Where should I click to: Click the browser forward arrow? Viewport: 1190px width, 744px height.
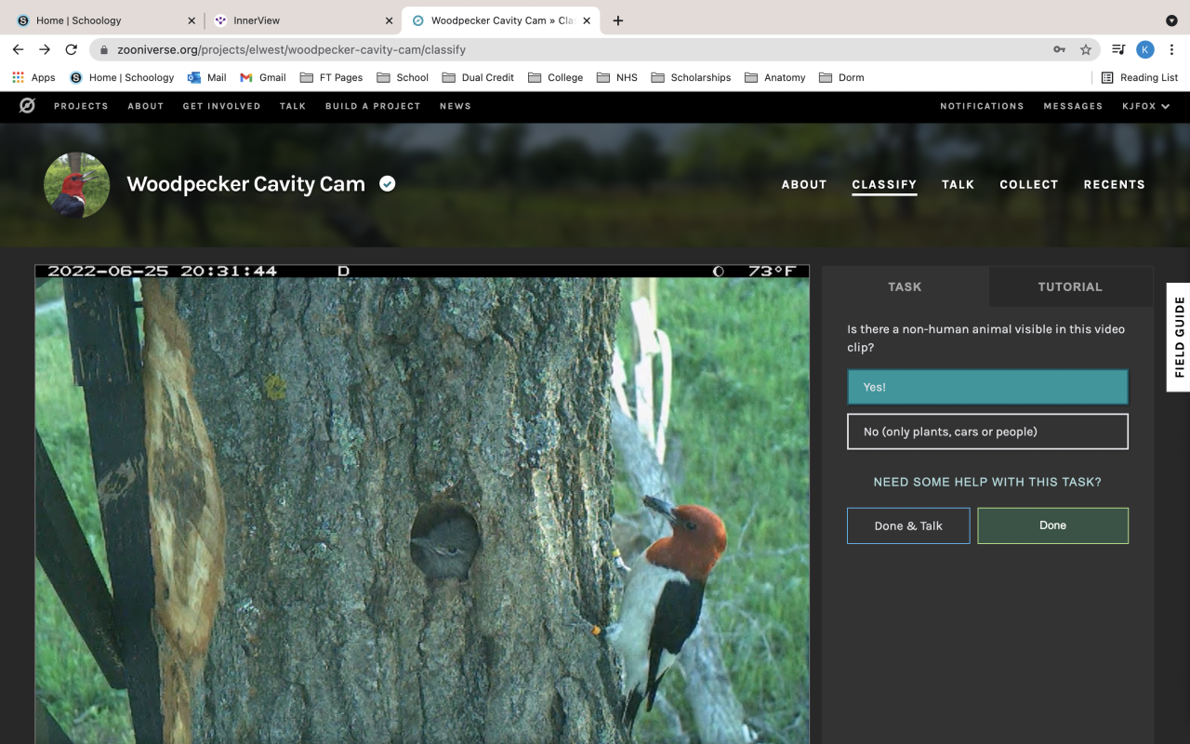(44, 49)
